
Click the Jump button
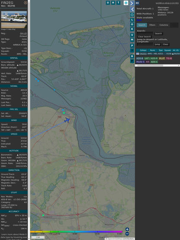[157, 44]
